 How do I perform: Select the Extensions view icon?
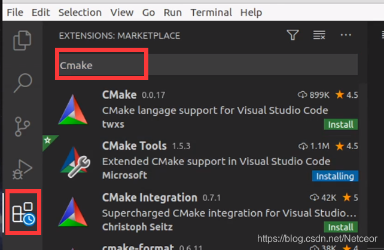coord(23,212)
